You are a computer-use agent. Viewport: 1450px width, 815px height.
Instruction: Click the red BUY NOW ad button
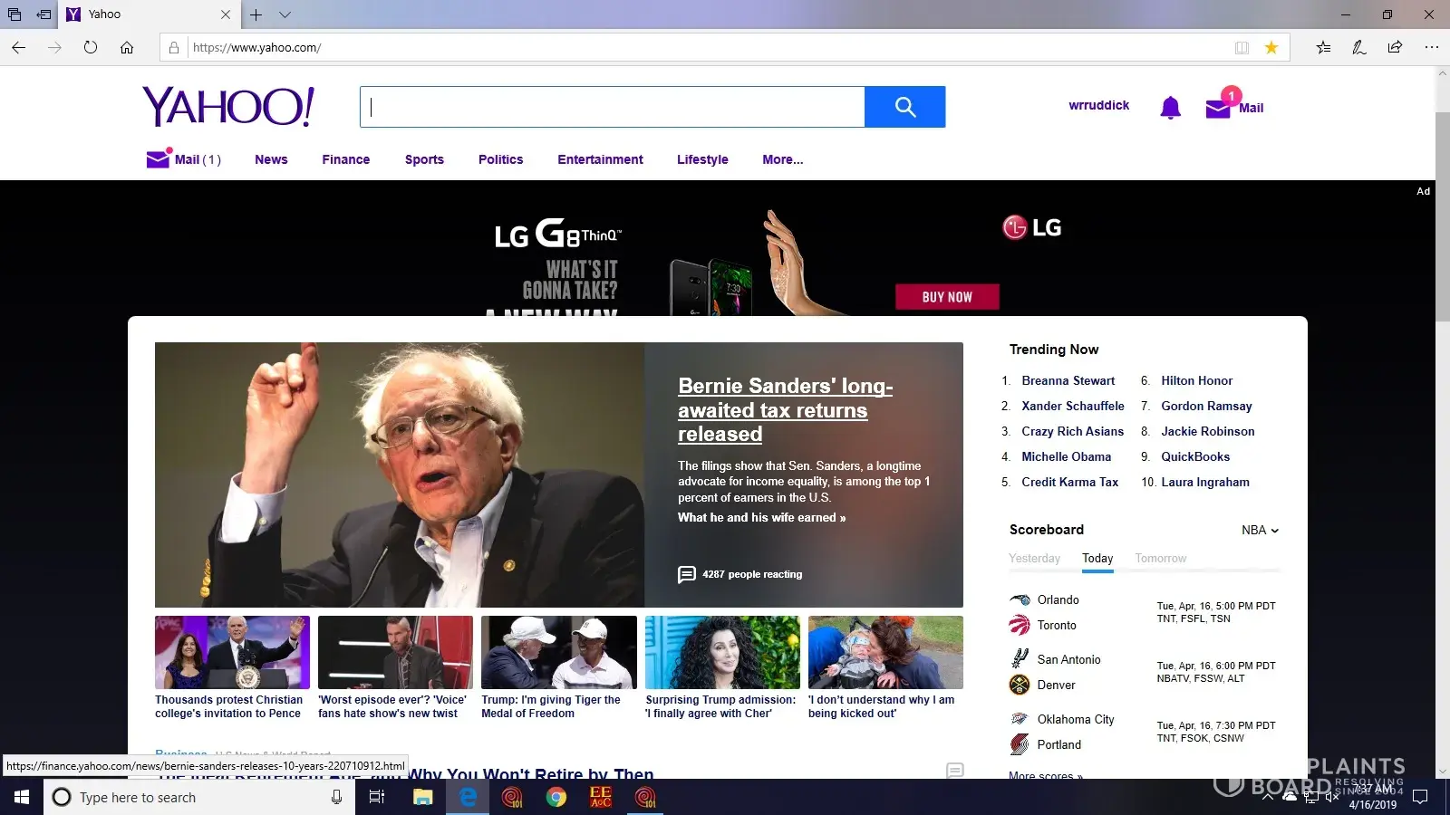(x=947, y=297)
